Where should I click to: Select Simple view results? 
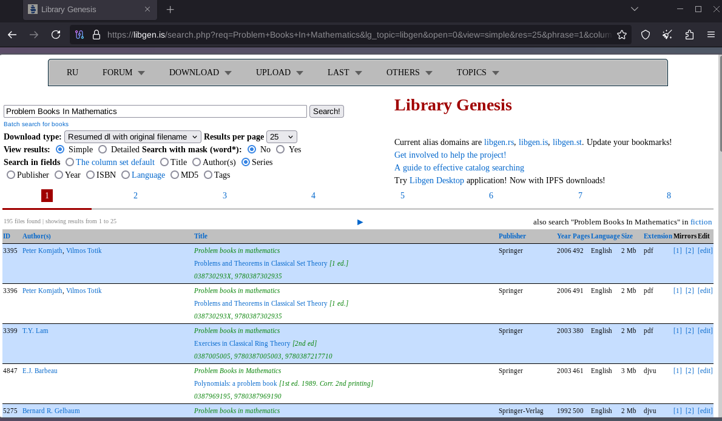point(60,149)
